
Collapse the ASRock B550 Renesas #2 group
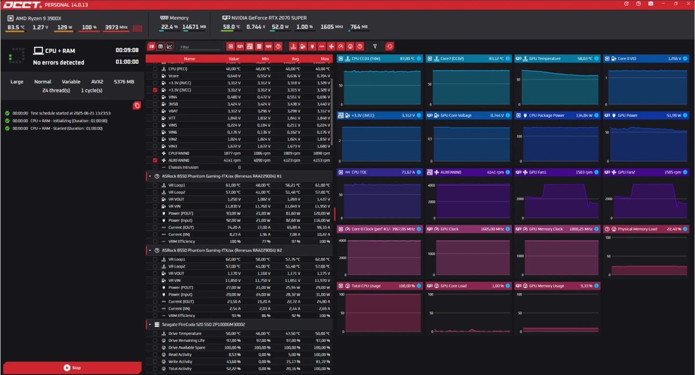coord(150,251)
